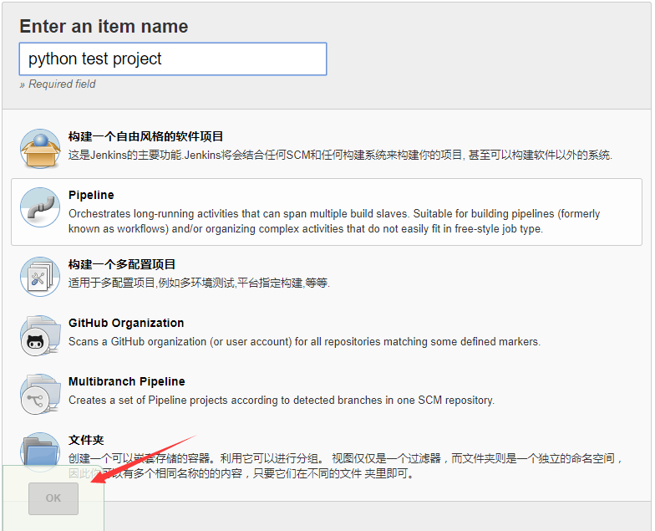This screenshot has width=655, height=531.
Task: Click the Required field hint text
Action: click(x=58, y=84)
